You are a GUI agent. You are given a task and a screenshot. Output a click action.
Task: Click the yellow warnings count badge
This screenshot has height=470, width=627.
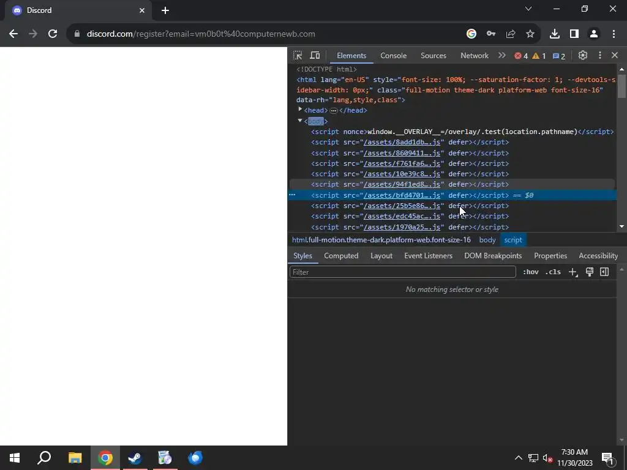click(x=539, y=56)
